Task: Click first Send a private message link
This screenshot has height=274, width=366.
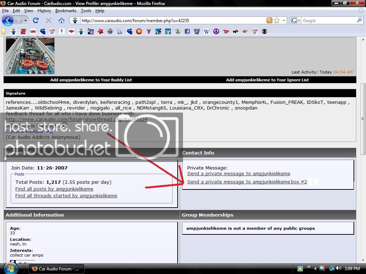Action: [x=238, y=174]
